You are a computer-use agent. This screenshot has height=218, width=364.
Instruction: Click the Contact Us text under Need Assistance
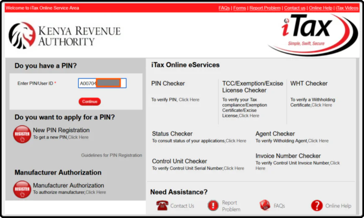pyautogui.click(x=182, y=206)
